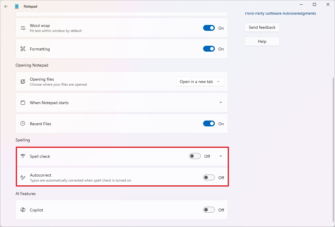Click the When Notepad starts icon
Image resolution: width=335 pixels, height=227 pixels.
(x=23, y=102)
